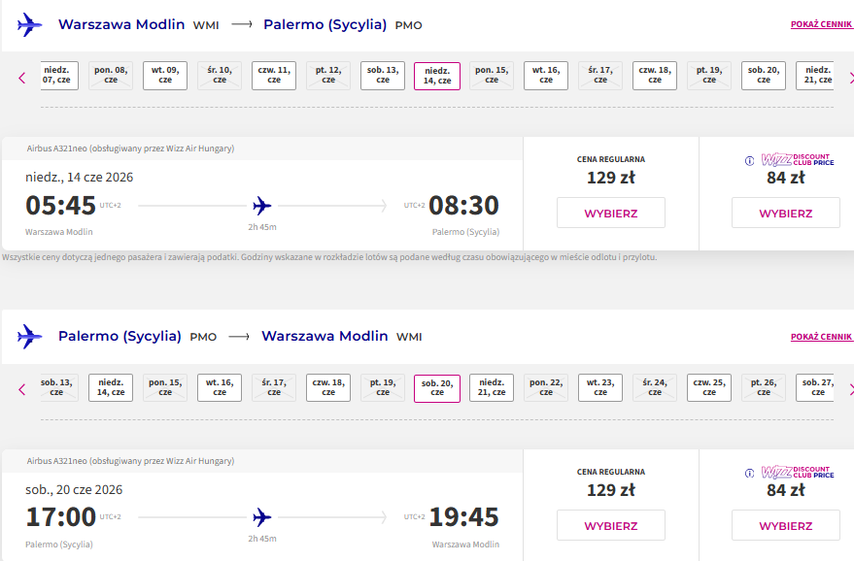Select outbound date wt. 16, cze
This screenshot has height=561, width=854.
pyautogui.click(x=546, y=75)
